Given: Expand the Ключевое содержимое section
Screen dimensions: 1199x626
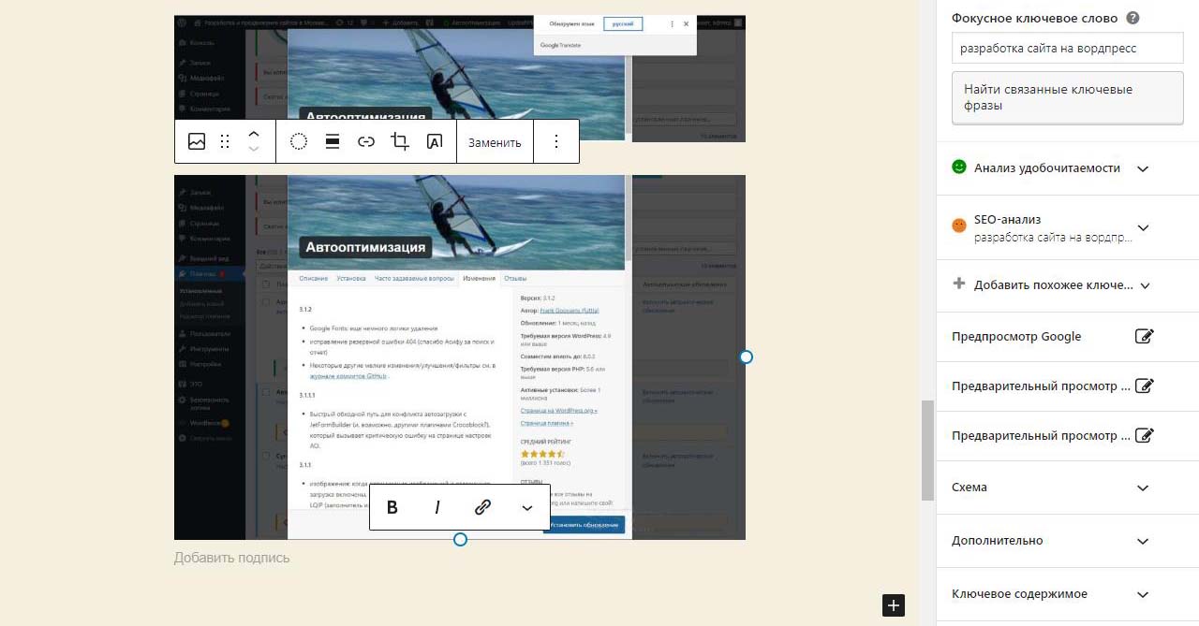Looking at the screenshot, I should click(x=1142, y=594).
